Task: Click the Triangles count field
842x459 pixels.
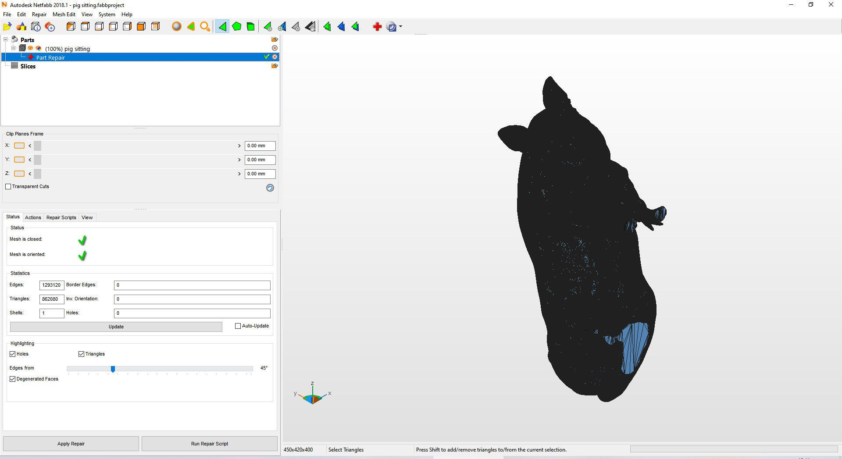Action: click(x=52, y=299)
